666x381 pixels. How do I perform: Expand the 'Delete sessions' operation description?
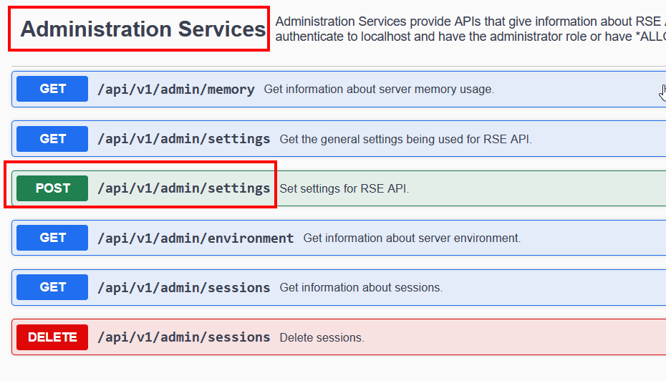[322, 337]
